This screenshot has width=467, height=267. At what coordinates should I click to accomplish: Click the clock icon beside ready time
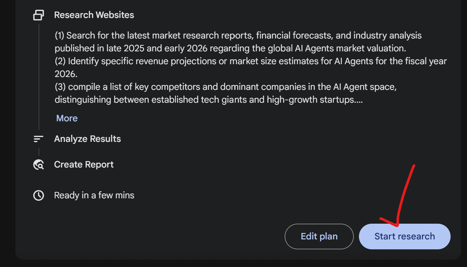(x=39, y=195)
